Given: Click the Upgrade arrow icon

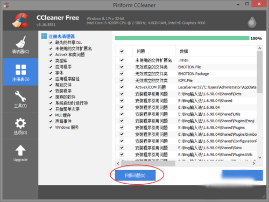Looking at the screenshot, I should 20,150.
